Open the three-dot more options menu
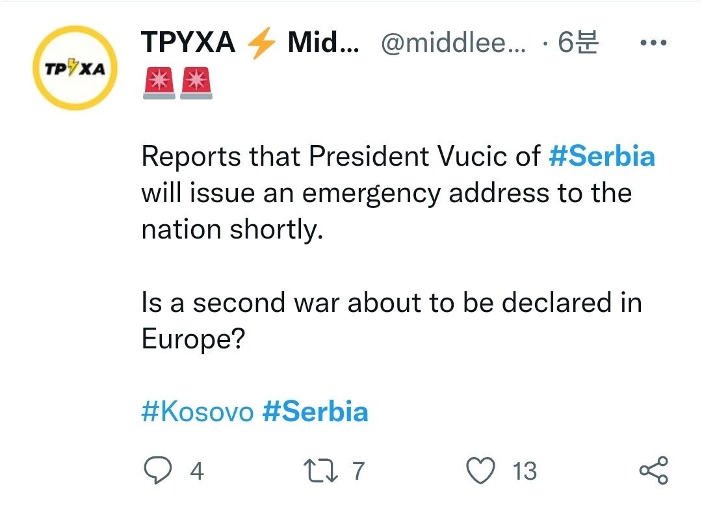 [x=653, y=43]
